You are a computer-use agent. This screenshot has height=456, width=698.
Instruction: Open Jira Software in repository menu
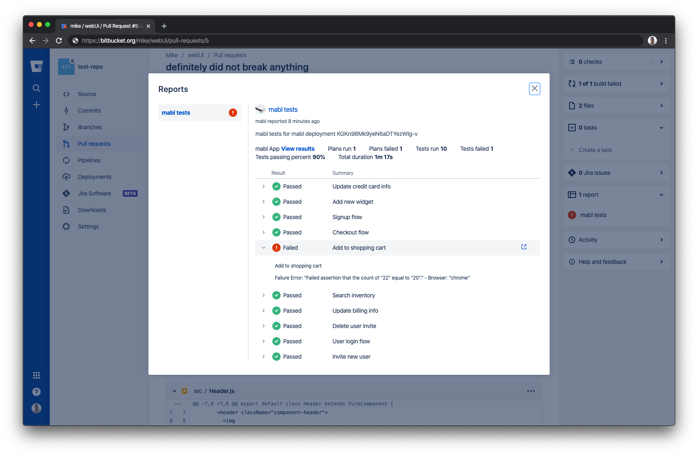(99, 193)
